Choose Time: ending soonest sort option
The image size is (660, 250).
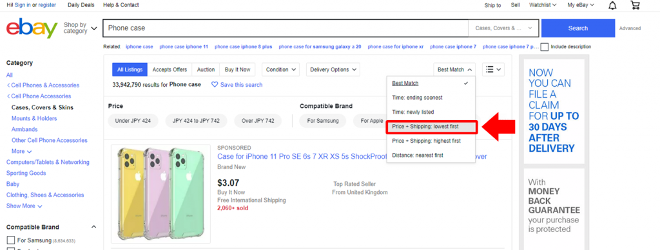tap(431, 97)
